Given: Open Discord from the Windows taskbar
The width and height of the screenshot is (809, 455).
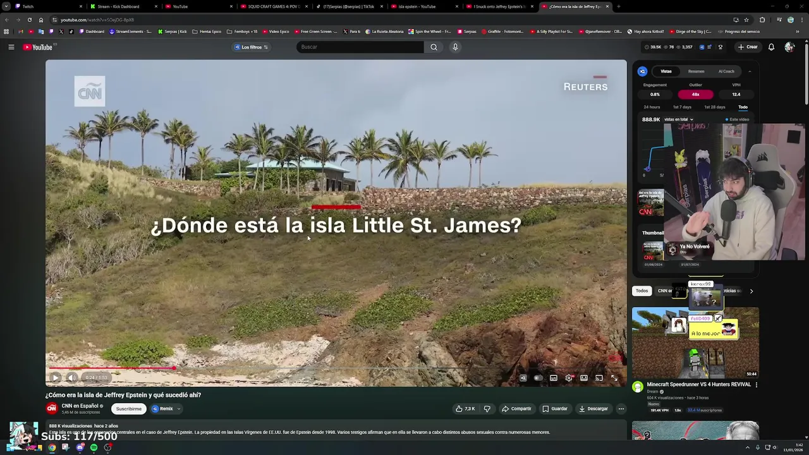Looking at the screenshot, I should pyautogui.click(x=80, y=447).
